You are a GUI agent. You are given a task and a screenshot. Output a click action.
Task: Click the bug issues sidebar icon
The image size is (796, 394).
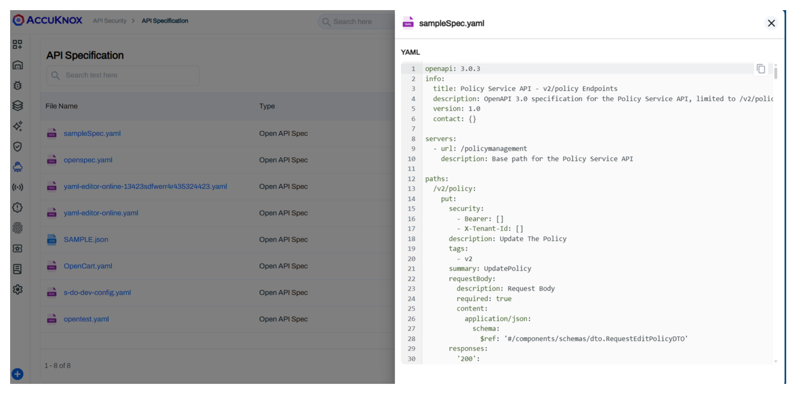[x=18, y=85]
